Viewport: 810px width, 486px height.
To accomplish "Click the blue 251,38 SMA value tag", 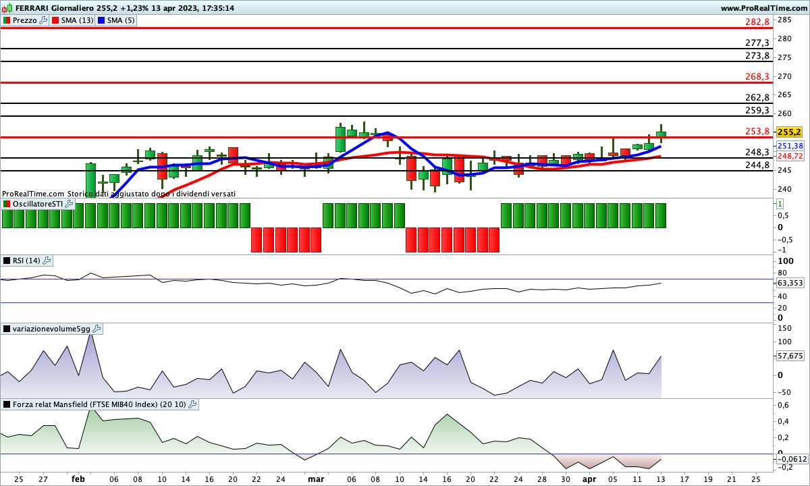I will [790, 146].
